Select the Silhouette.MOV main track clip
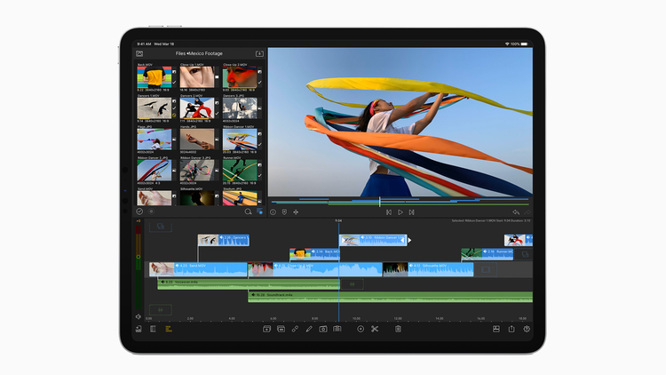The width and height of the screenshot is (666, 375). [428, 269]
